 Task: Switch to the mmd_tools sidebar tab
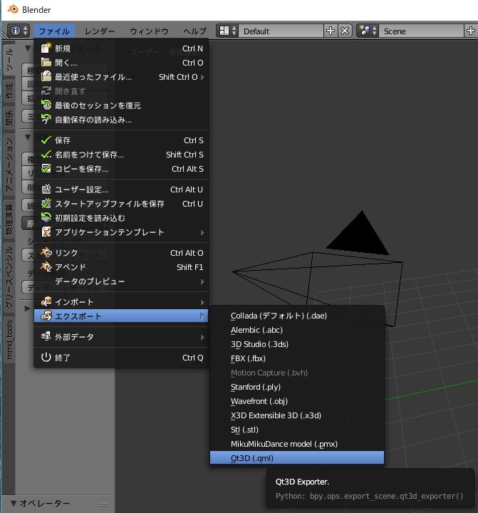9,339
